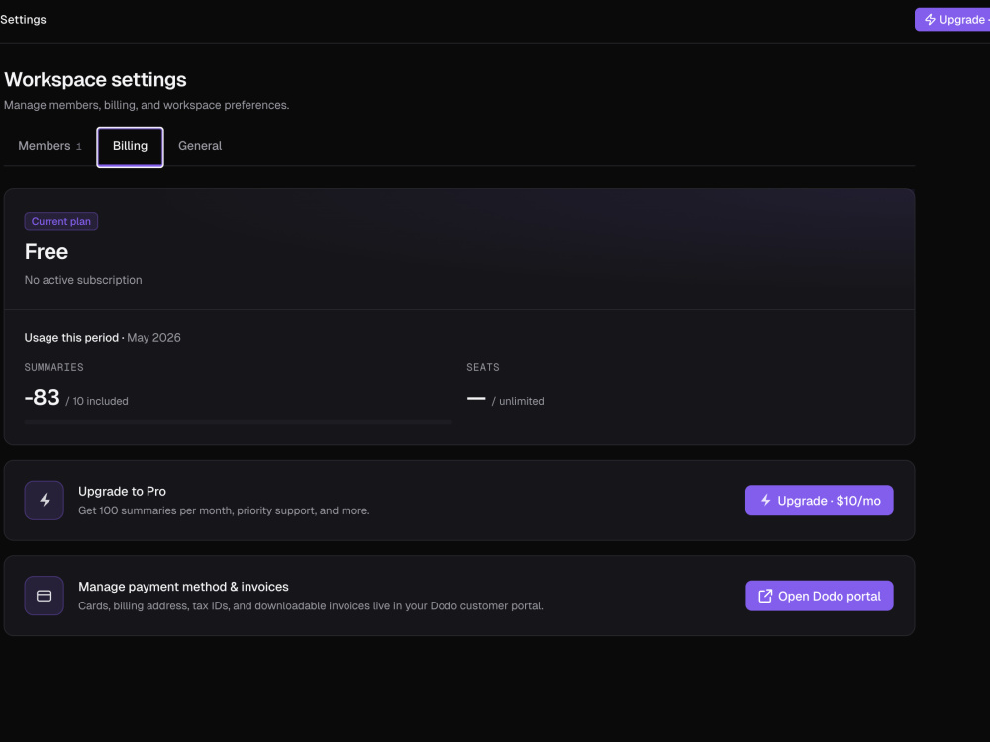This screenshot has height=742, width=990.
Task: Click the -83 summaries count
Action: tap(43, 397)
